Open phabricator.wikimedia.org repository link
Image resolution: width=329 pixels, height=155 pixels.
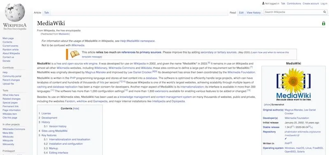[x=303, y=133]
